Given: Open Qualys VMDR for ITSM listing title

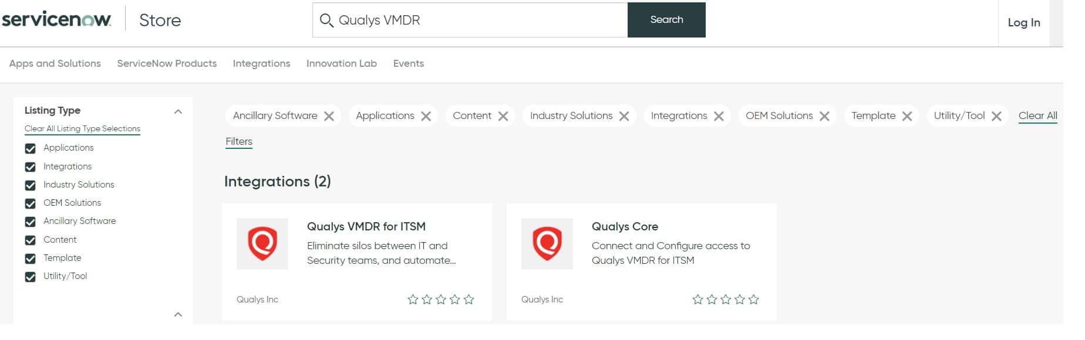Looking at the screenshot, I should pyautogui.click(x=366, y=226).
